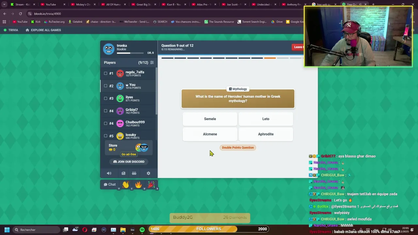Viewport: 418px width, 235px height.
Task: Answer Leto
Action: pos(266,119)
